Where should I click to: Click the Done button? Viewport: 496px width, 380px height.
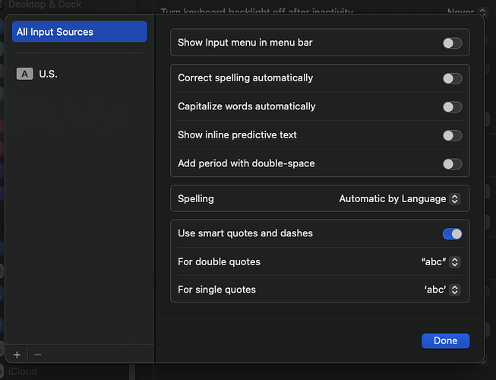click(445, 340)
